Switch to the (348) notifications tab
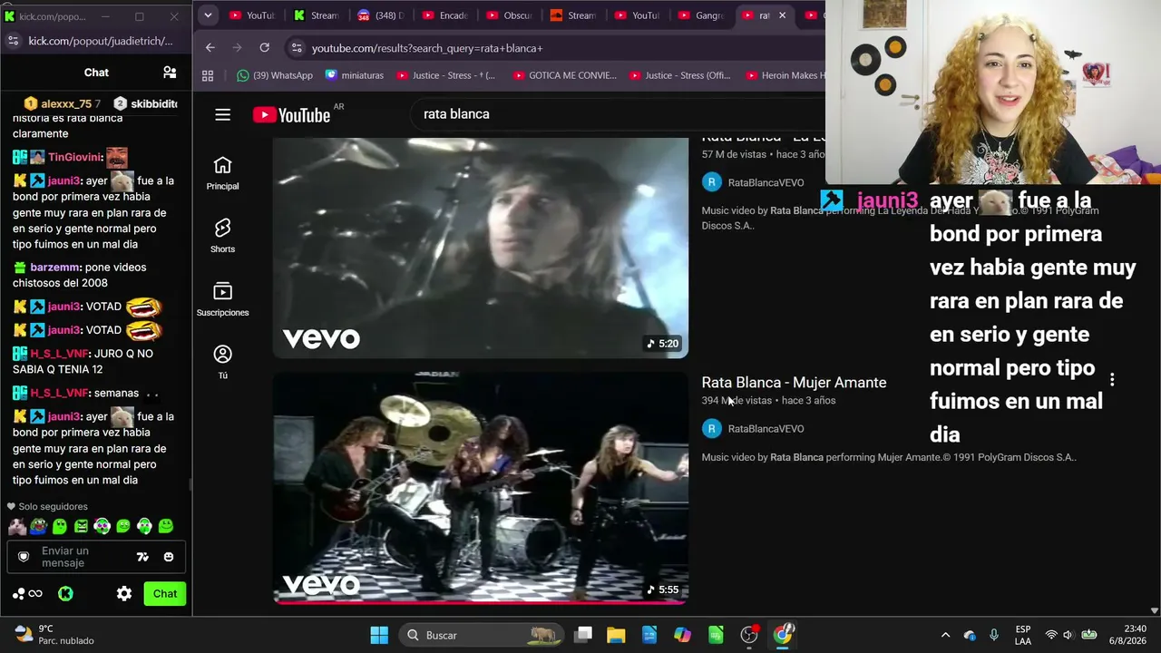This screenshot has width=1161, height=653. (x=381, y=15)
